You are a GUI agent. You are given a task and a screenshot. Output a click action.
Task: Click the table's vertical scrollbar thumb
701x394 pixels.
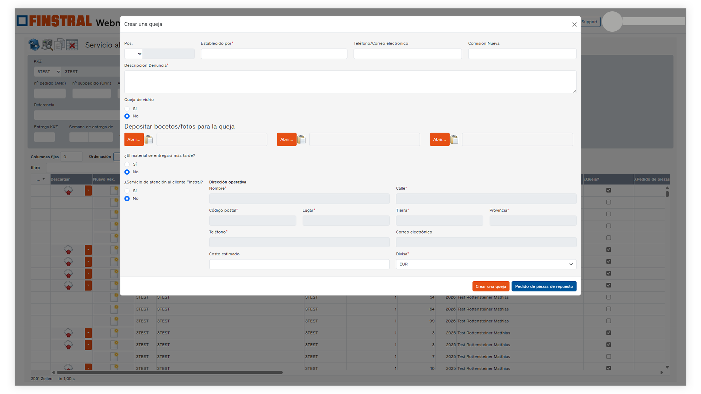(x=667, y=194)
